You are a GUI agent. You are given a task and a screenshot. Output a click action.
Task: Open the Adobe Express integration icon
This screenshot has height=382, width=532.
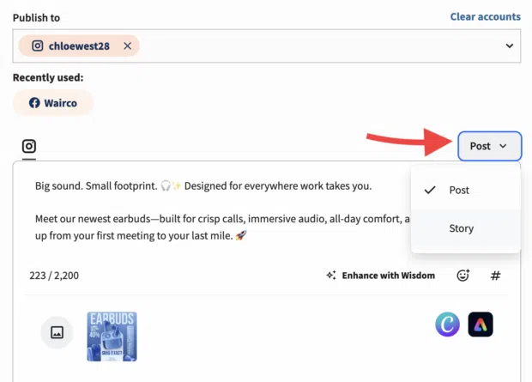click(481, 324)
